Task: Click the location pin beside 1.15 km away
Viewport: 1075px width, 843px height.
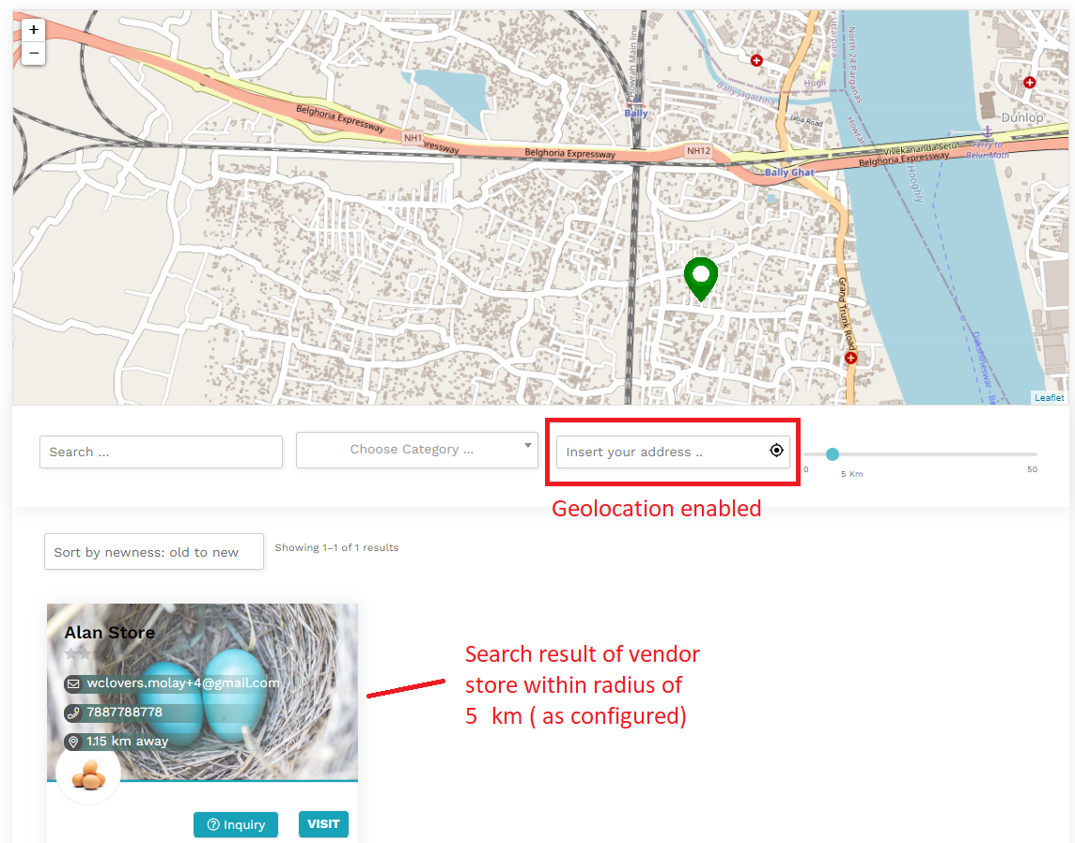Action: click(73, 741)
